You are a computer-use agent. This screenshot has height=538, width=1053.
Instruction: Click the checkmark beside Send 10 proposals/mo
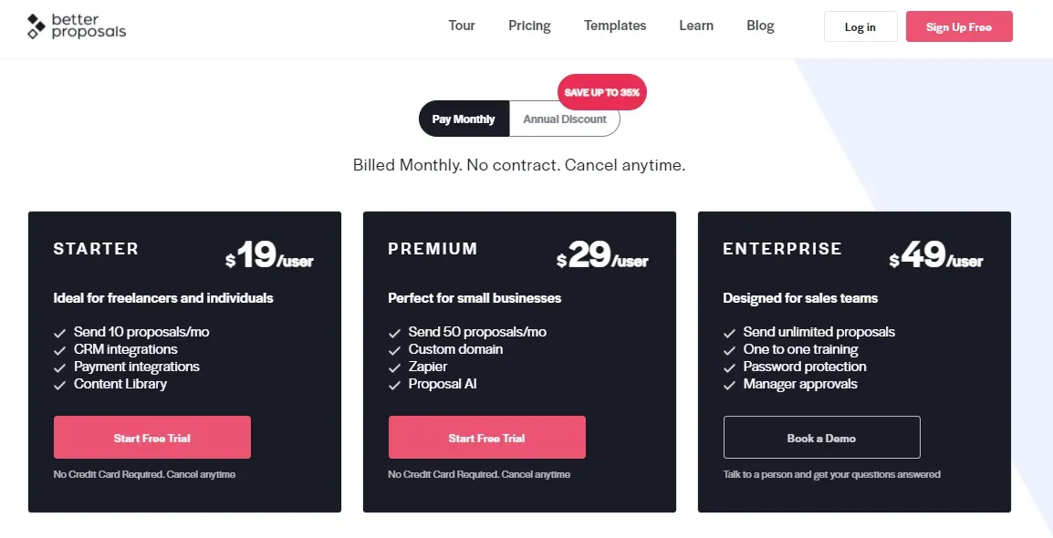pos(60,331)
